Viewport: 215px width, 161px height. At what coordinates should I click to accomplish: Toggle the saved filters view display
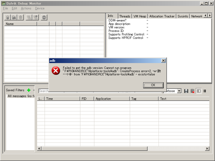(199, 91)
